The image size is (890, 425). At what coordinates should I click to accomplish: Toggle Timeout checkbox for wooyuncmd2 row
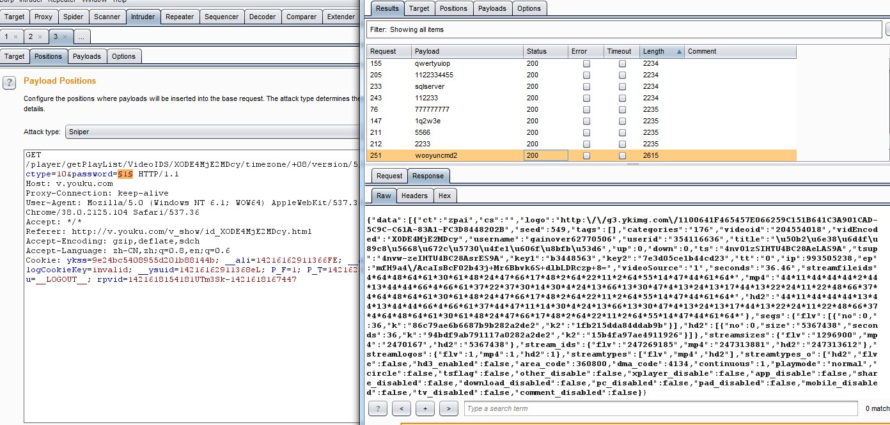coord(622,156)
